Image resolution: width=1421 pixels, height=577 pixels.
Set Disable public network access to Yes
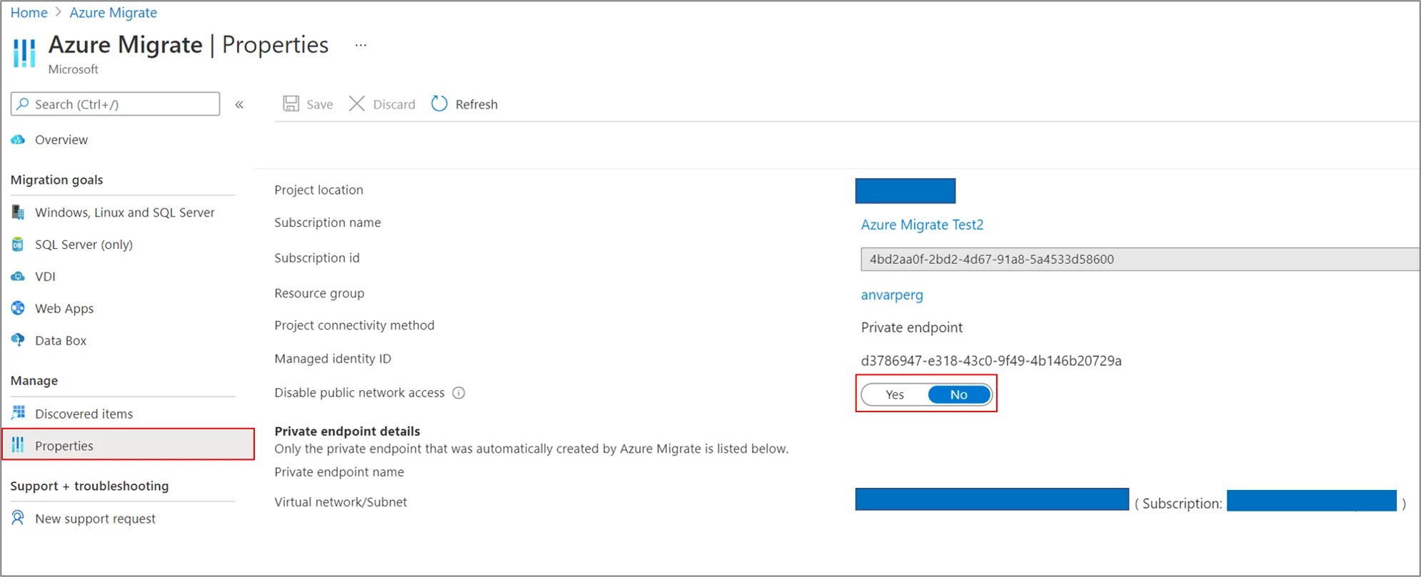tap(895, 394)
